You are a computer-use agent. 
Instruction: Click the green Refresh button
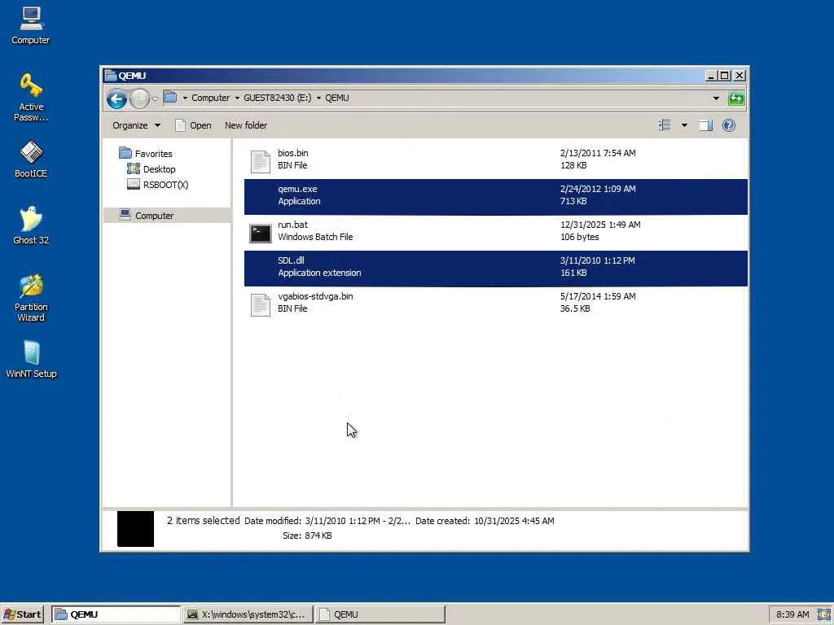(x=736, y=98)
